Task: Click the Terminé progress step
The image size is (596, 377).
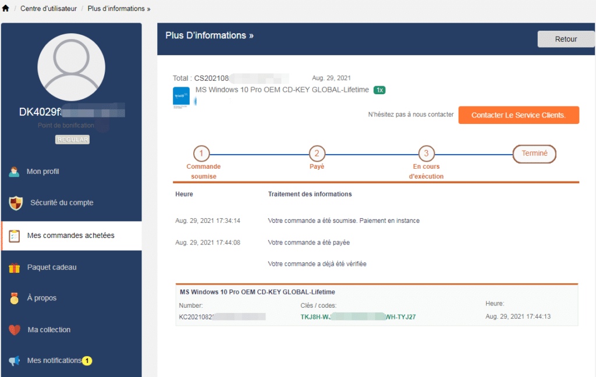Action: tap(534, 154)
